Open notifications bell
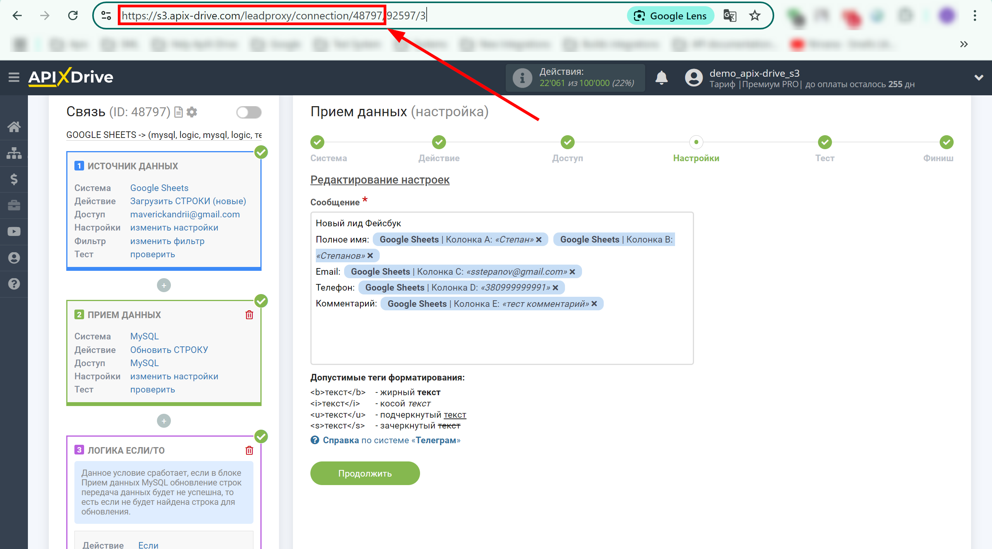992x549 pixels. click(x=661, y=78)
